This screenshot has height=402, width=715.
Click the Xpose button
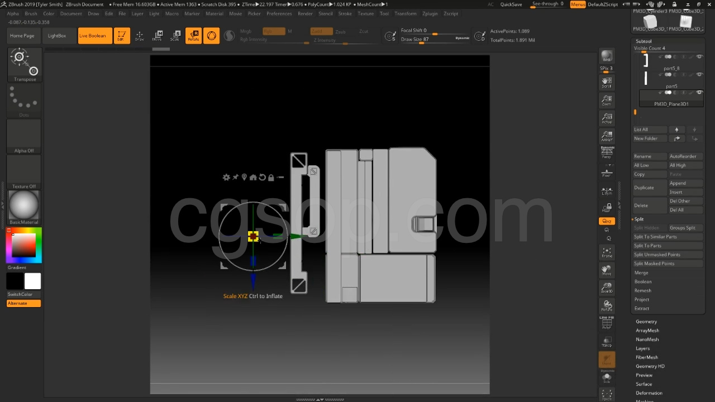607,395
